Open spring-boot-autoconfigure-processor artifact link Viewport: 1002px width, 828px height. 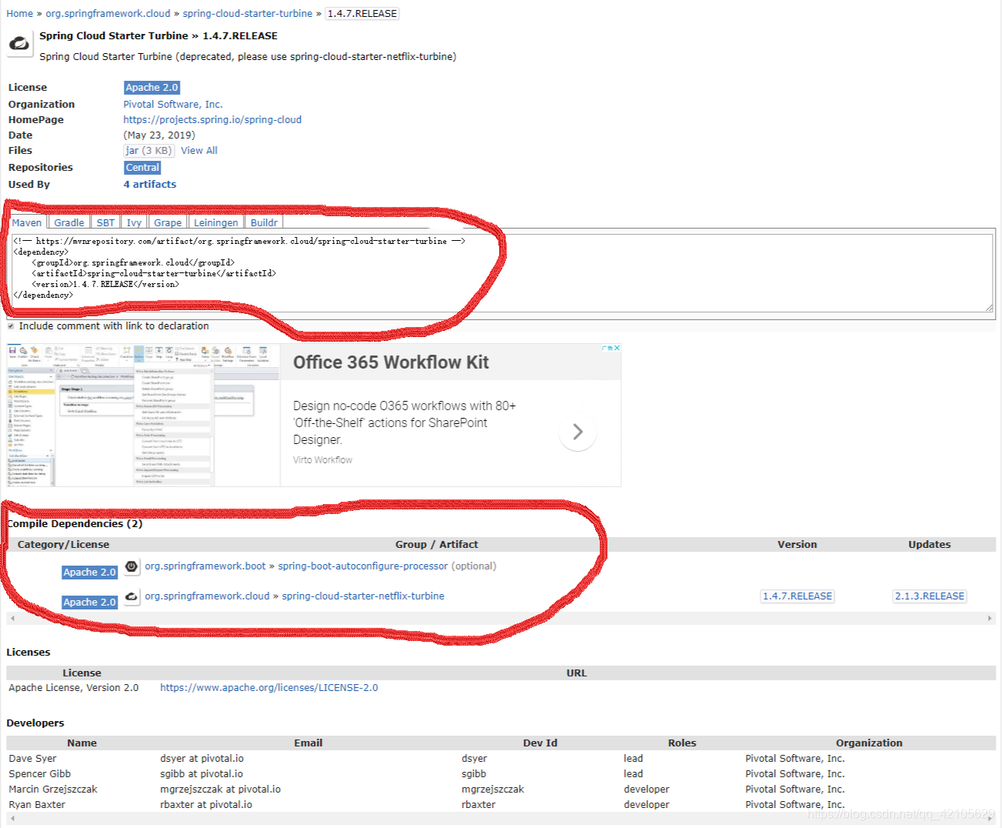click(363, 566)
